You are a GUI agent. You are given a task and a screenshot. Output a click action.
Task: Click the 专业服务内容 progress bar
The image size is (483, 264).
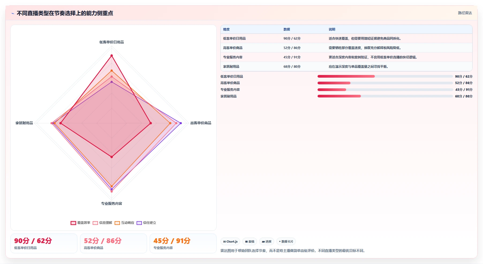click(385, 90)
